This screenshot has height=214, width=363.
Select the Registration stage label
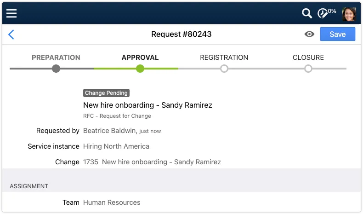[x=224, y=58]
